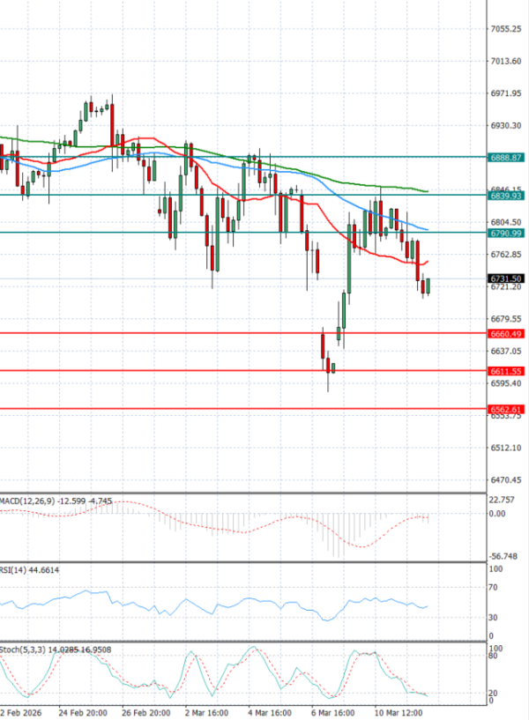Click the 24 Feb 20:00 time label
The image size is (529, 720).
pyautogui.click(x=83, y=710)
